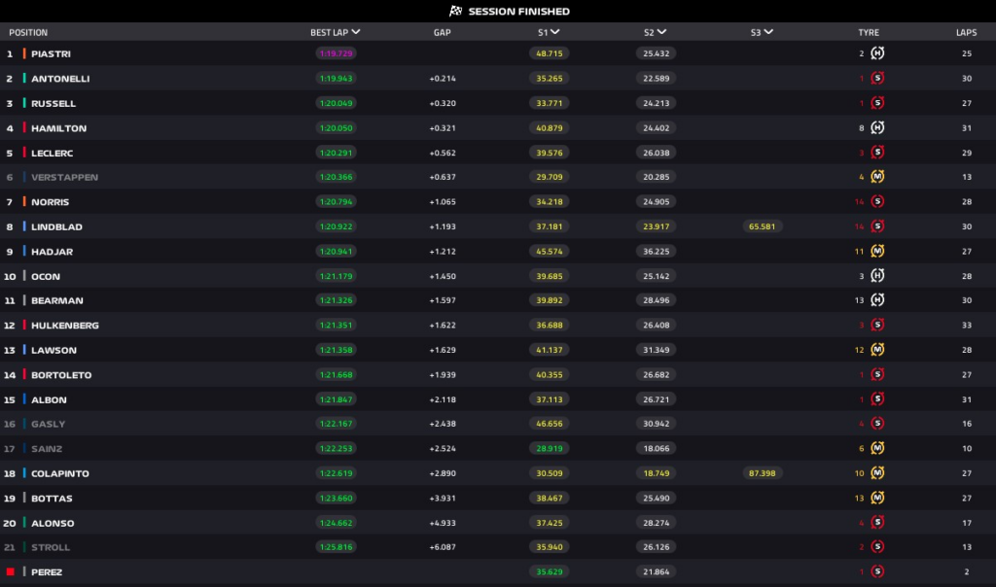
Task: Click the checkered flag session icon
Action: pos(455,12)
